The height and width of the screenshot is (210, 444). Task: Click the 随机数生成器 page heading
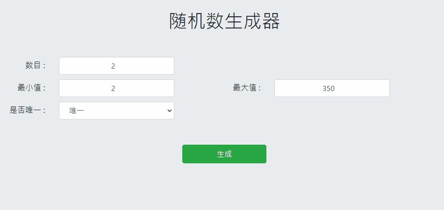pyautogui.click(x=224, y=21)
